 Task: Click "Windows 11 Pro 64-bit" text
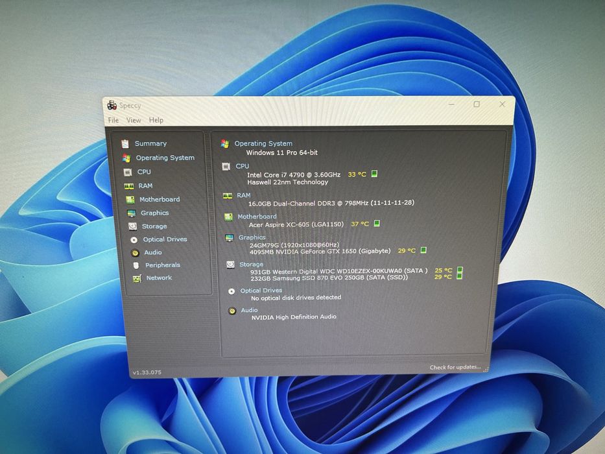tap(282, 152)
